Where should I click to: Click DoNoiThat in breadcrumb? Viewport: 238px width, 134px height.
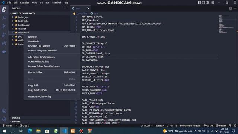82,13
